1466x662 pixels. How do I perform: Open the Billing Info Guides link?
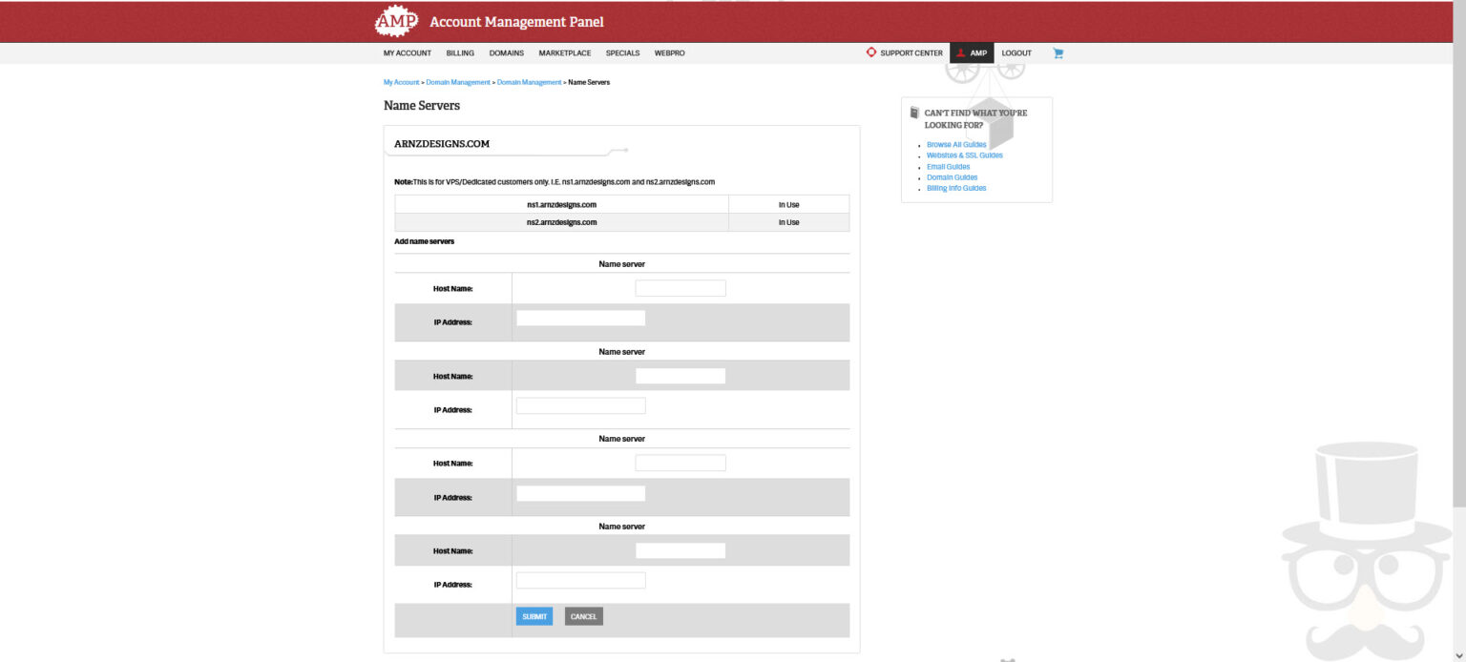tap(956, 188)
